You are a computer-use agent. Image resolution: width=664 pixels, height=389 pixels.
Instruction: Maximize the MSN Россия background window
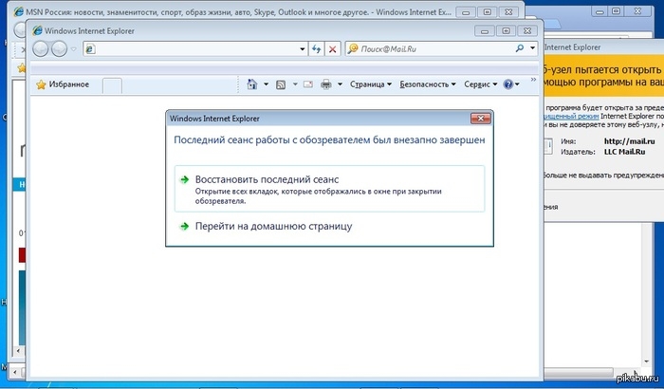click(487, 12)
